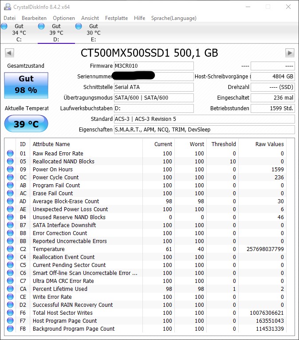Open the Ansicht menu
The height and width of the screenshot is (340, 299).
point(90,18)
